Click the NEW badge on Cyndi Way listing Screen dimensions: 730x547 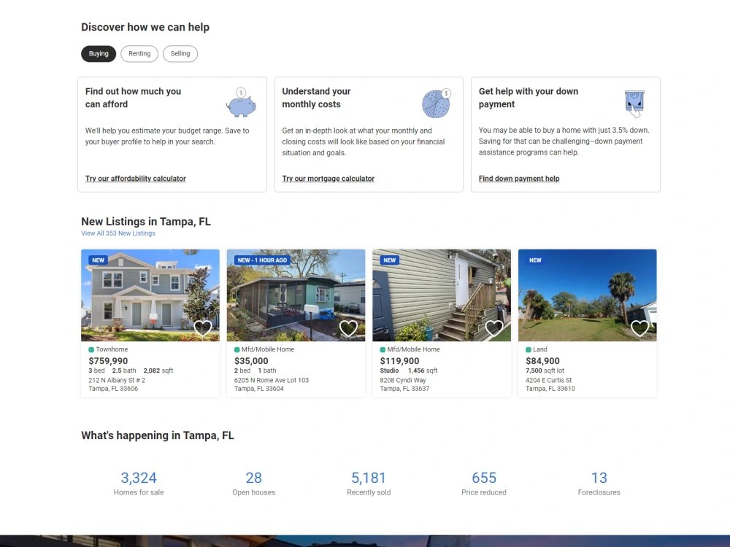tap(390, 260)
